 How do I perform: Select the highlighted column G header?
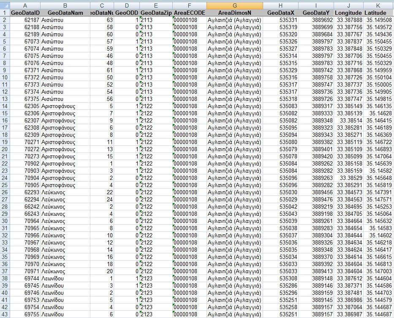point(234,5)
